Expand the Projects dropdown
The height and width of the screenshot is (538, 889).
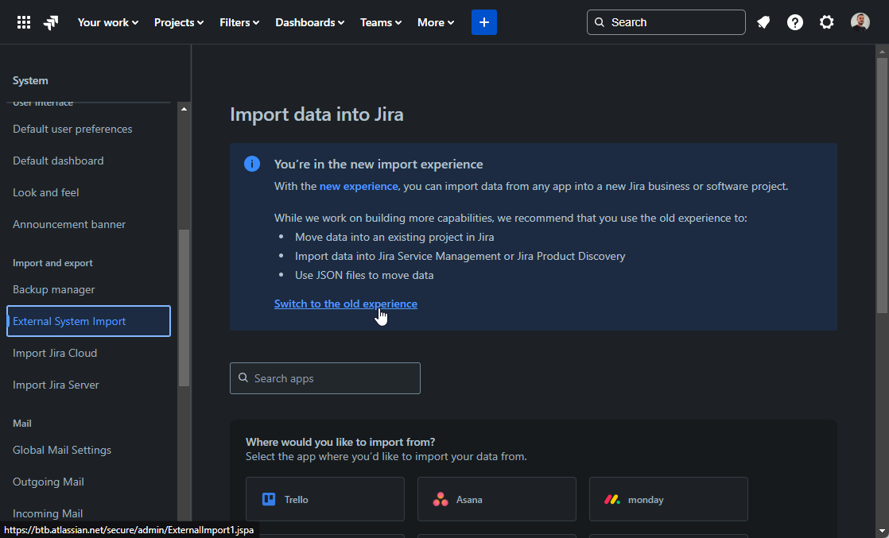pos(178,22)
